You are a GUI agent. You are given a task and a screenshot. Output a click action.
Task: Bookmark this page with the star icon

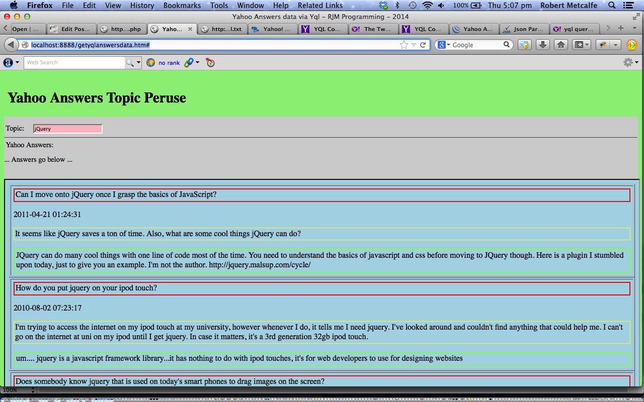coord(404,45)
